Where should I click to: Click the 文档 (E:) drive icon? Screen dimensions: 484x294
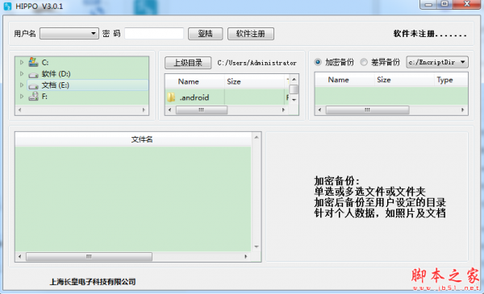tap(33, 85)
